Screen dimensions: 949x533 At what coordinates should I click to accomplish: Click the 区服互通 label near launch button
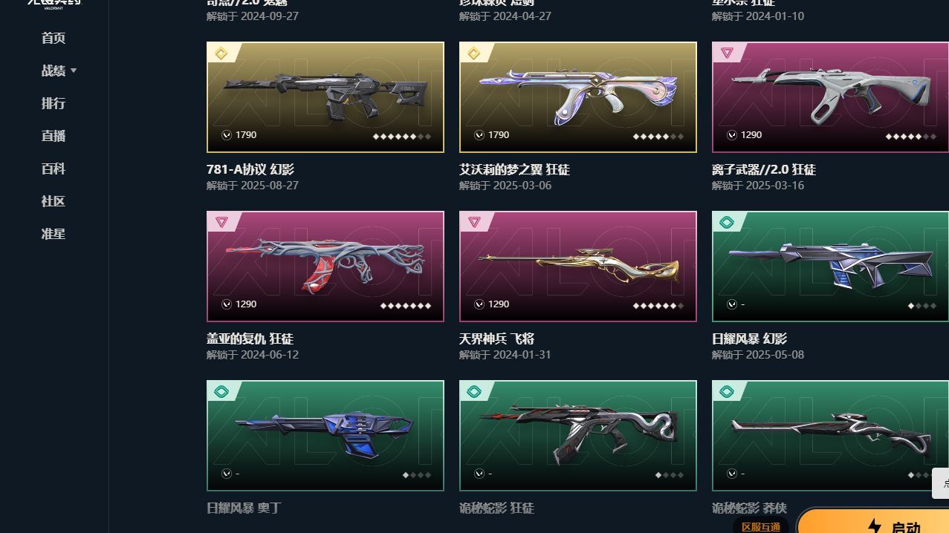pos(761,526)
